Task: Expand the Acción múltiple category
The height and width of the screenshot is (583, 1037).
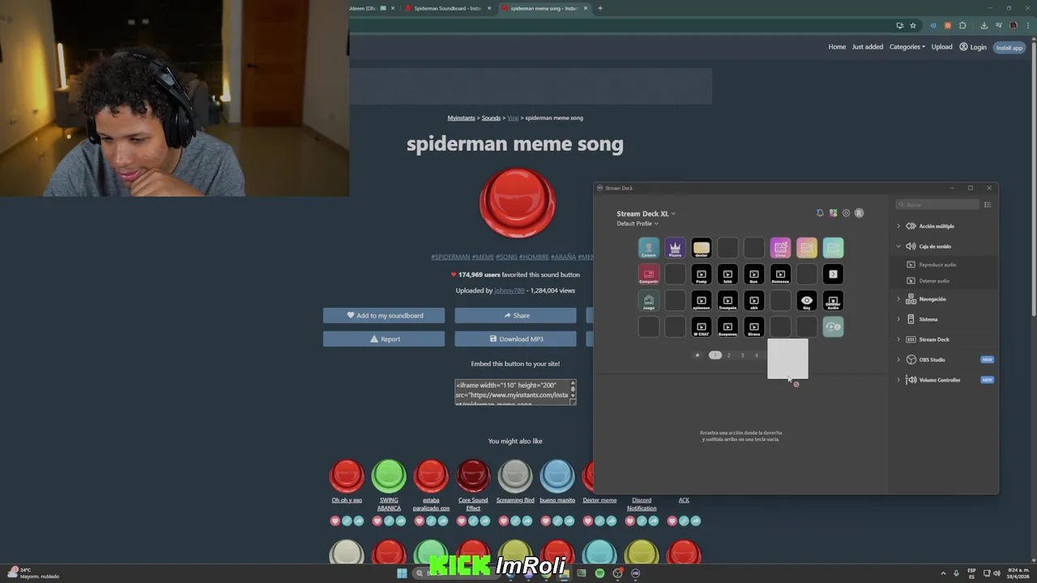Action: pyautogui.click(x=944, y=226)
